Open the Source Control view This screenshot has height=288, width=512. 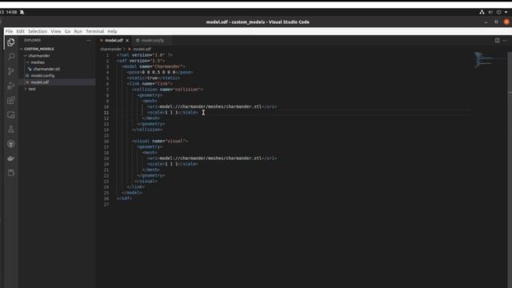click(10, 71)
